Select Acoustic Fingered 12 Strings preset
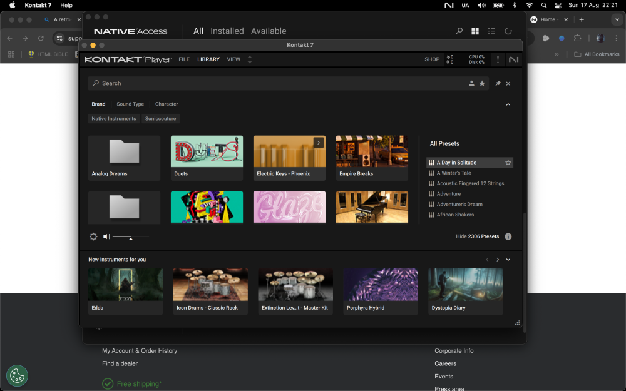Image resolution: width=626 pixels, height=391 pixels. [470, 183]
